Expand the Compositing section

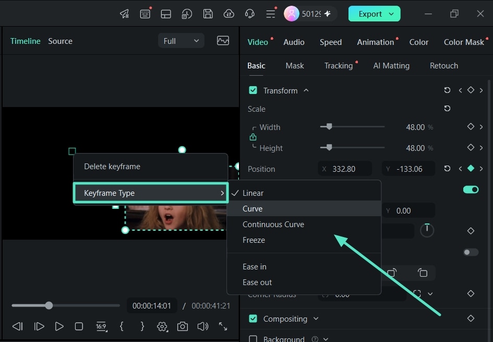[x=316, y=319]
